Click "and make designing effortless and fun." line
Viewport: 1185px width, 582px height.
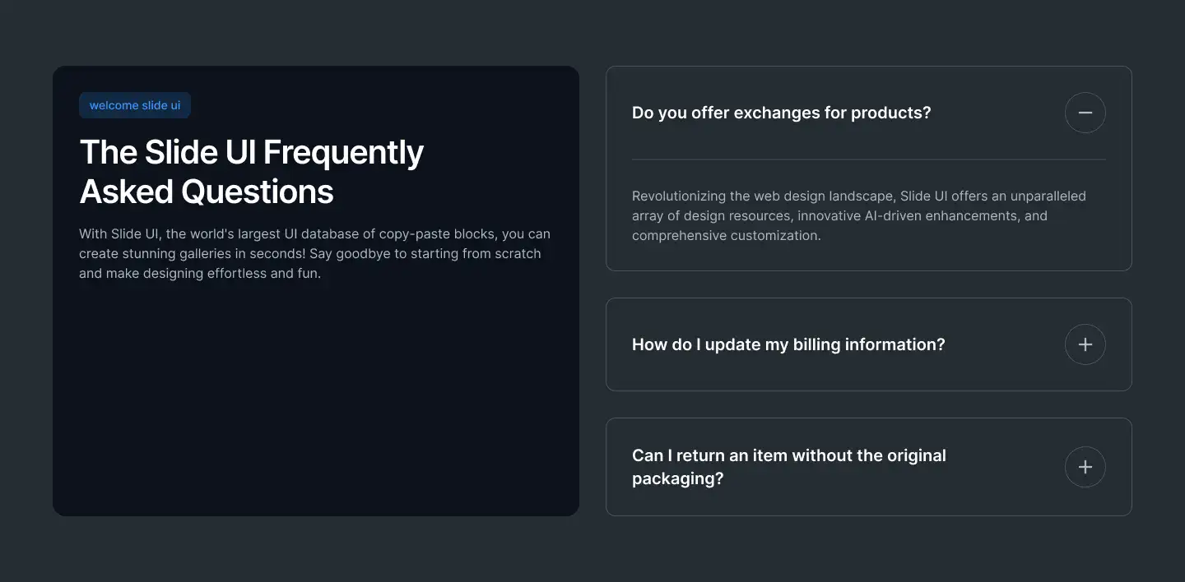pyautogui.click(x=200, y=274)
